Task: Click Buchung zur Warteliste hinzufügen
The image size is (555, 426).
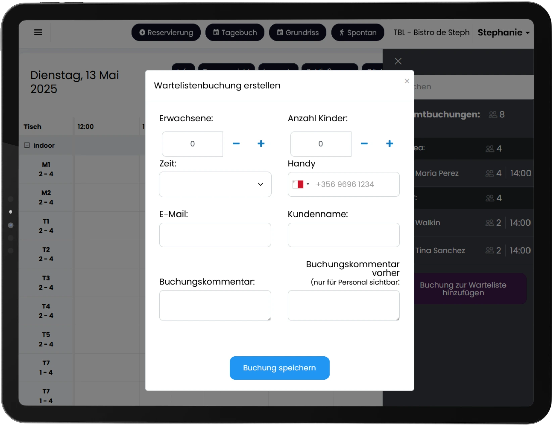Action: point(470,289)
